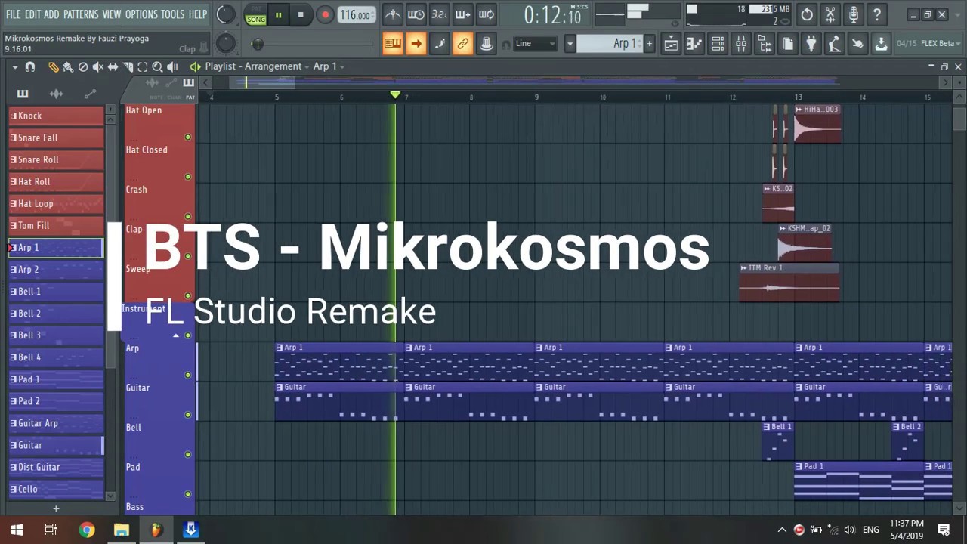This screenshot has height=544, width=967.
Task: Open the FLEX Beta news panel dropdown
Action: point(959,44)
